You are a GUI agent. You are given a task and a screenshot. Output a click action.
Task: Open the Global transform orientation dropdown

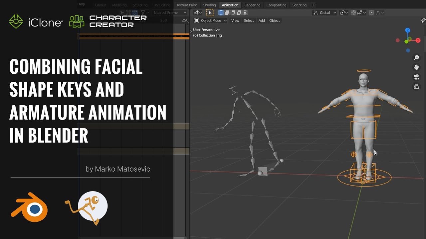click(324, 13)
